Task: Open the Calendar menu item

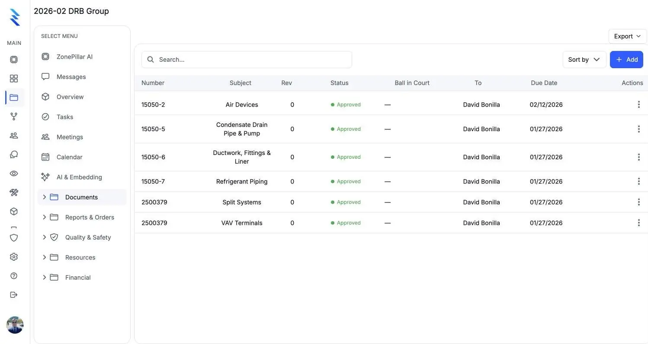Action: point(82,157)
